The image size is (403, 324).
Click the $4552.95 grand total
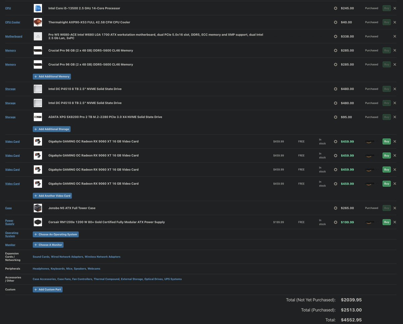351,320
